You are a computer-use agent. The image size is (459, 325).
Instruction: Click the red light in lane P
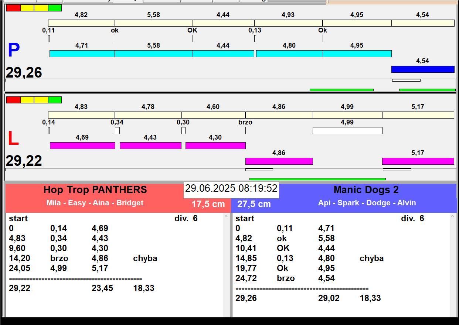pyautogui.click(x=13, y=8)
